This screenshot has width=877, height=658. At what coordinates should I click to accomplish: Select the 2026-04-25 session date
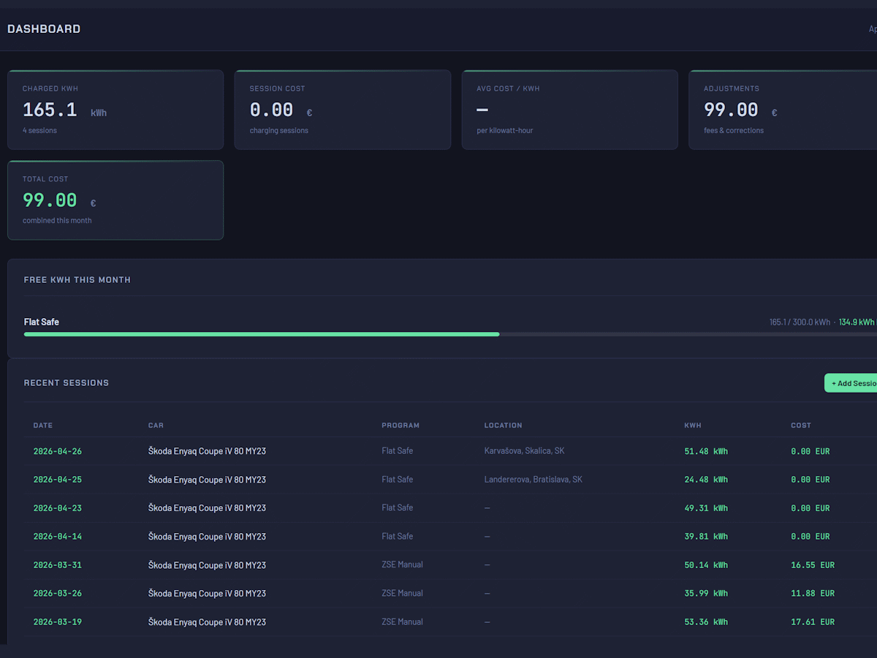[x=58, y=480]
